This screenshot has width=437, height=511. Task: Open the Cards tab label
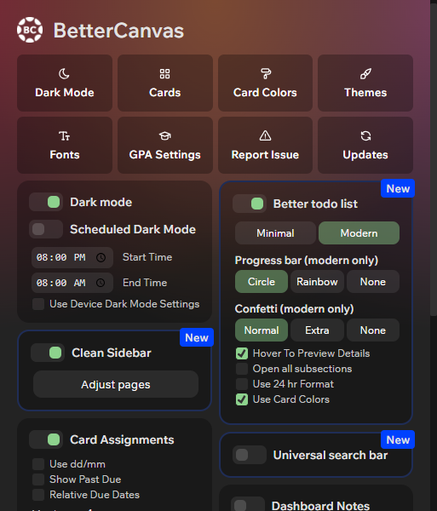pos(165,93)
